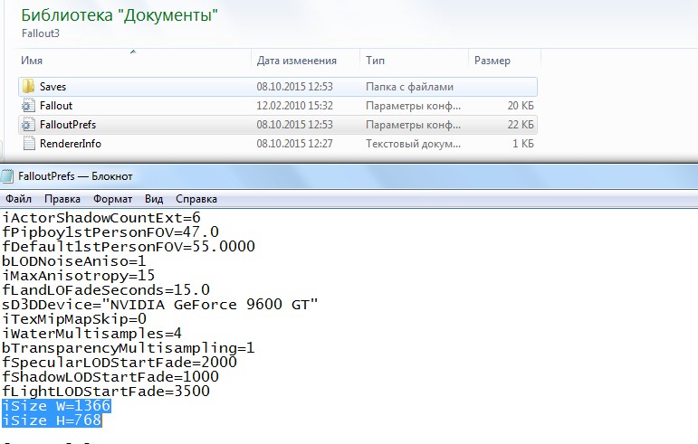
Task: Click the 20 КБ size cell
Action: coord(521,106)
